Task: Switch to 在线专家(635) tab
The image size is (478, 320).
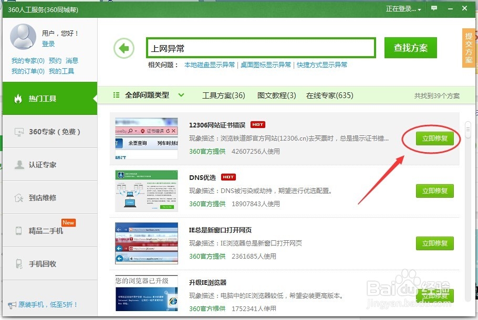Action: (329, 95)
